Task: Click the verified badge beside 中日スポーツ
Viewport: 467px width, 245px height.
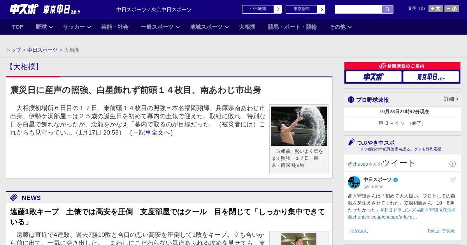Action: (x=396, y=180)
